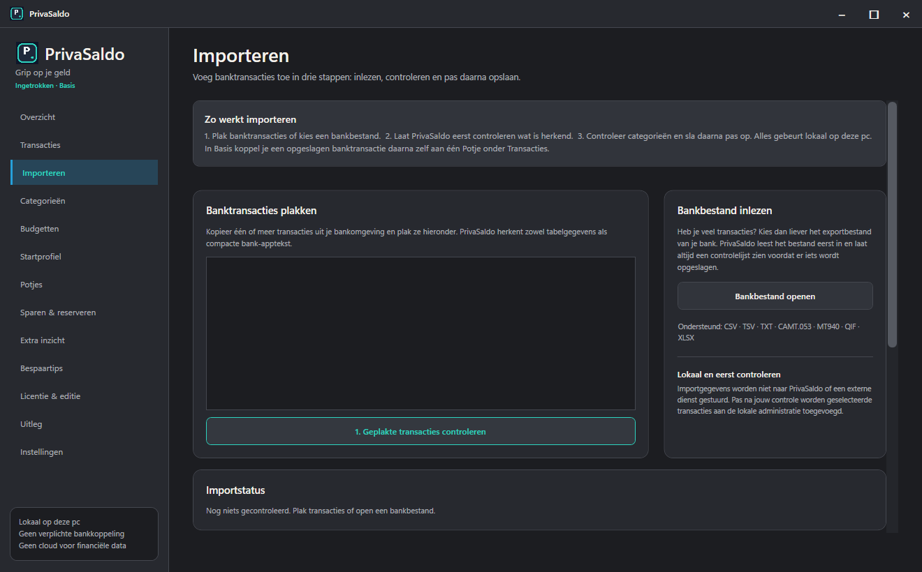Click the Bankbestand openen button
The width and height of the screenshot is (922, 572).
click(x=775, y=296)
